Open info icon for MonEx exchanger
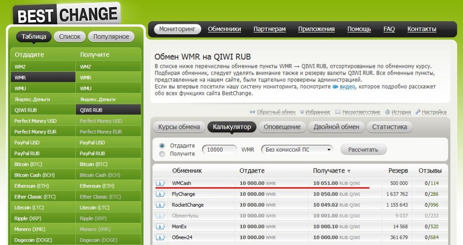Viewport: 463px width, 245px height. [x=161, y=226]
